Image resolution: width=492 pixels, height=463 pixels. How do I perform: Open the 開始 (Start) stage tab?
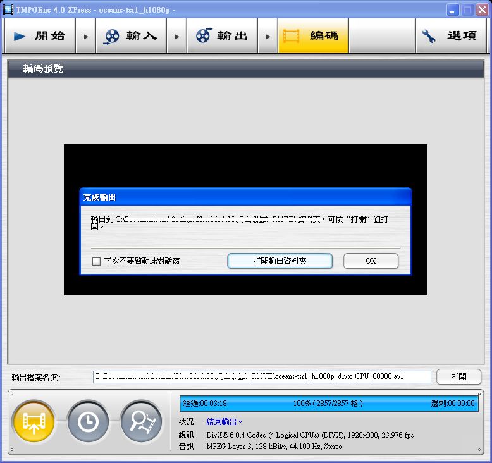(x=40, y=36)
